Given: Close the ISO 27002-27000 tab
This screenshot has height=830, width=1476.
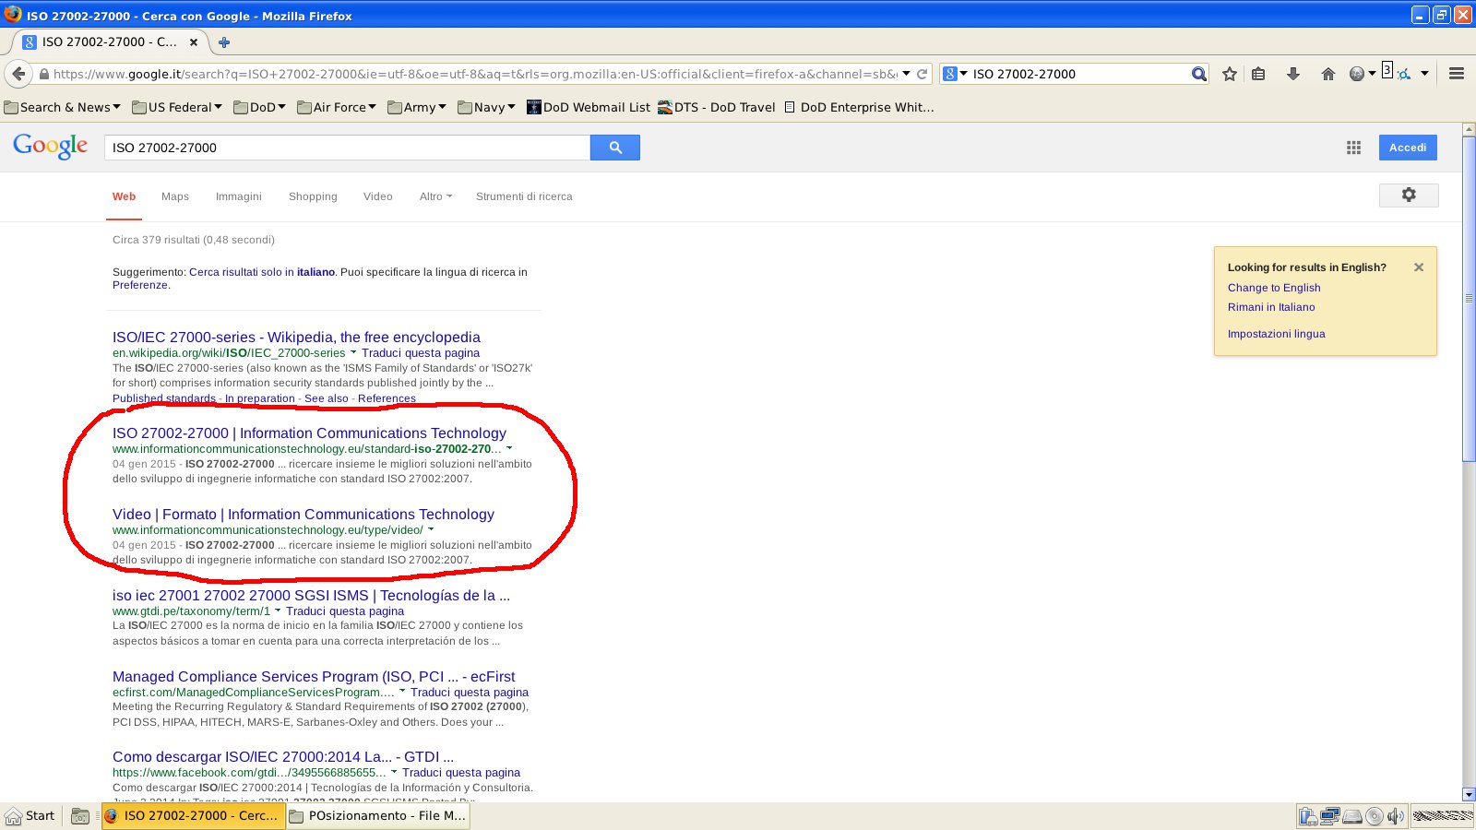Looking at the screenshot, I should pos(194,41).
